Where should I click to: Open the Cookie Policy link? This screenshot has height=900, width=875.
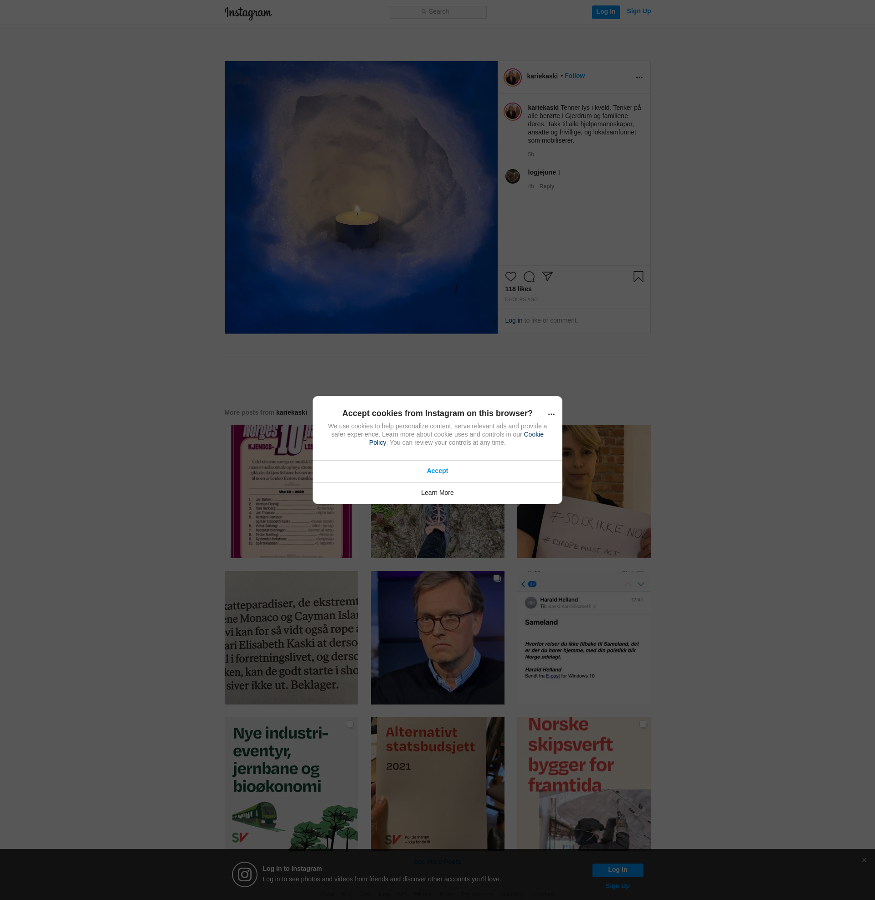click(533, 434)
